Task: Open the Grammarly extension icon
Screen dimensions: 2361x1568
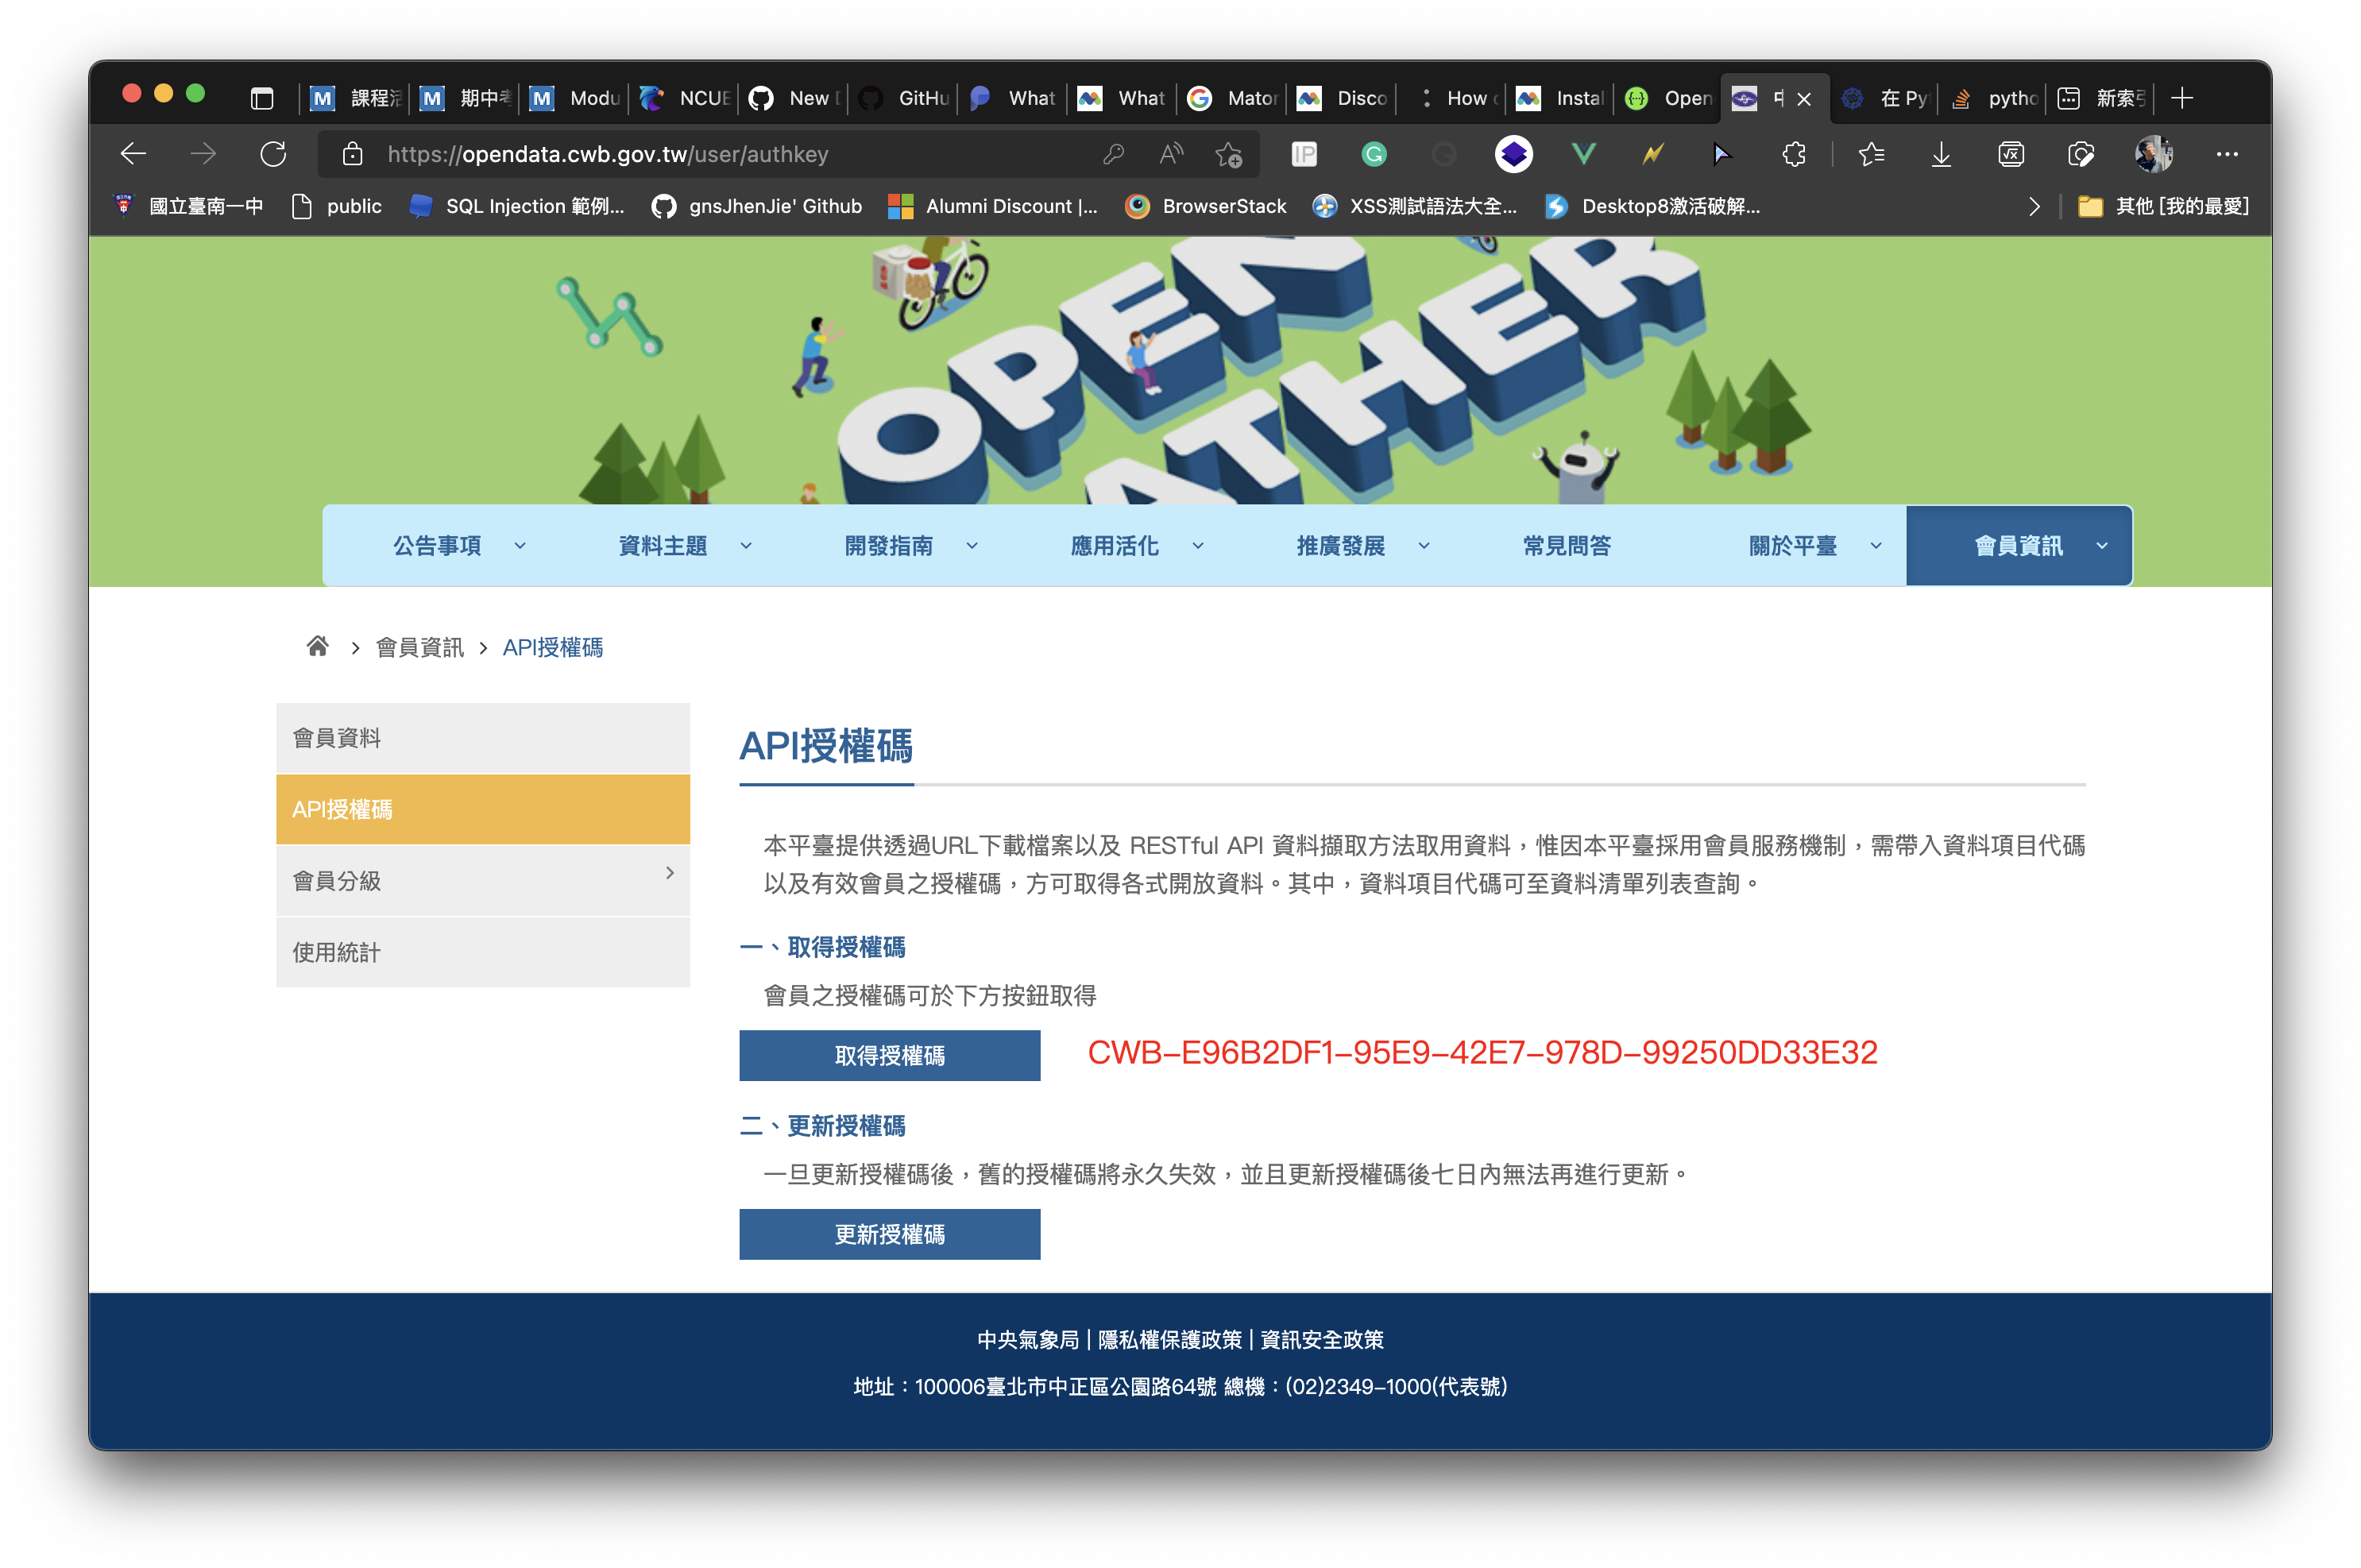Action: [x=1373, y=154]
